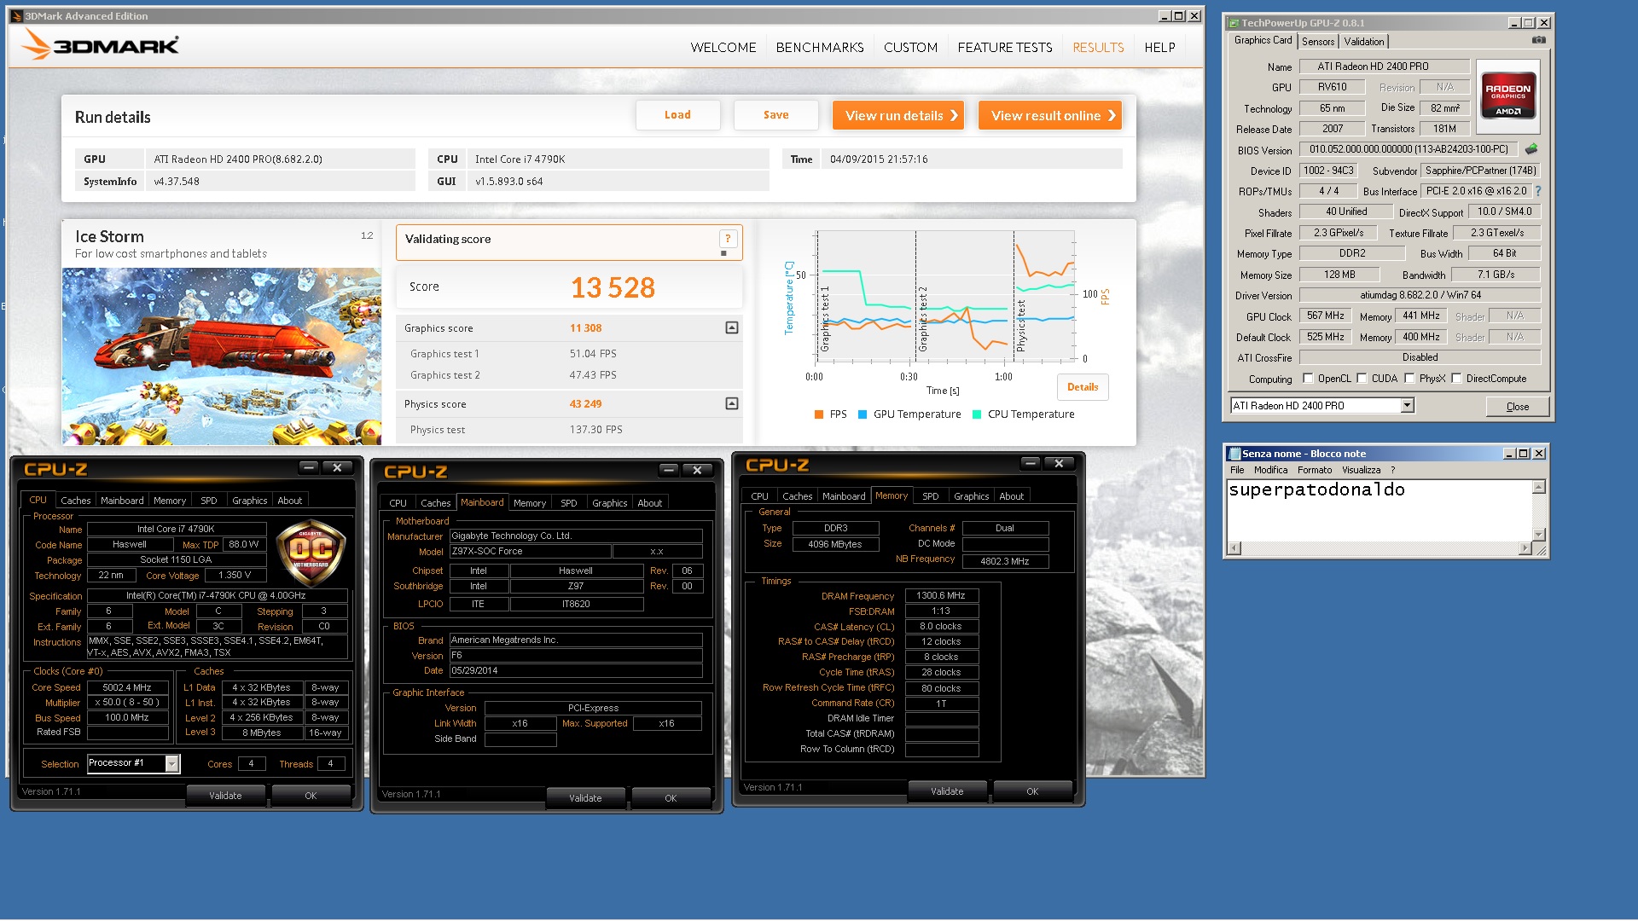Click the Bus Interface question mark icon

1538,191
